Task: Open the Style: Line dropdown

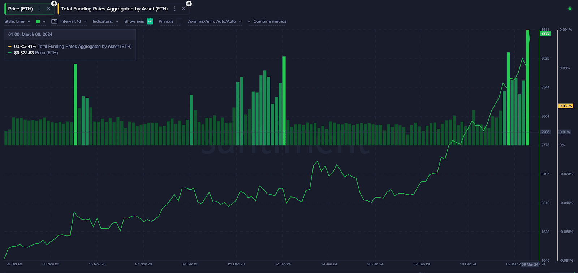Action: (17, 21)
